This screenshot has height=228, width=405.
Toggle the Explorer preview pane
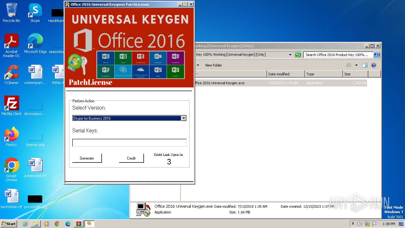364,65
